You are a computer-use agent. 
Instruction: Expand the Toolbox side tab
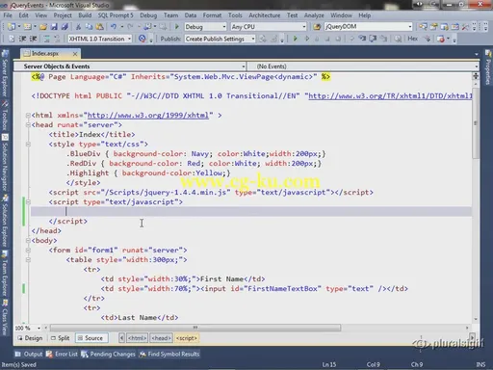click(5, 117)
